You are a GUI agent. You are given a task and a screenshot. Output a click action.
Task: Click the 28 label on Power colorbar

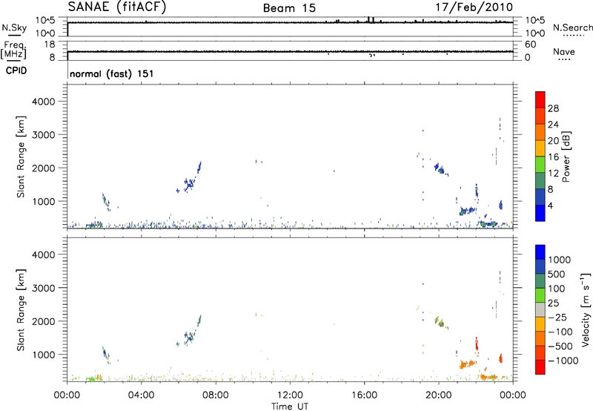click(553, 108)
